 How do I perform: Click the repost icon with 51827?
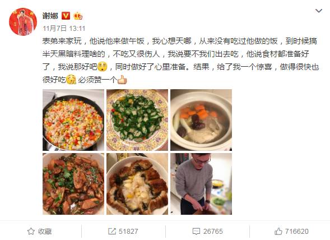point(111,232)
